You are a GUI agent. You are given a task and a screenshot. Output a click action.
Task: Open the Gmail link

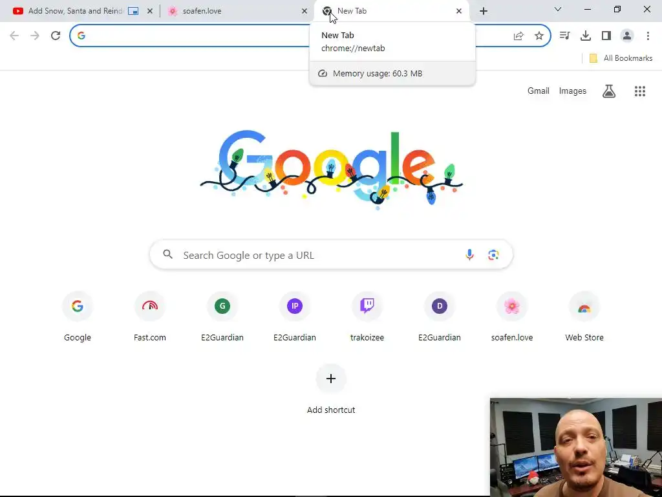pos(539,91)
